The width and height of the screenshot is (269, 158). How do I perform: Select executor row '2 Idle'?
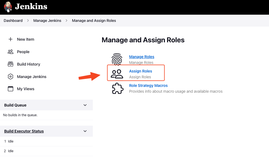[46, 151]
